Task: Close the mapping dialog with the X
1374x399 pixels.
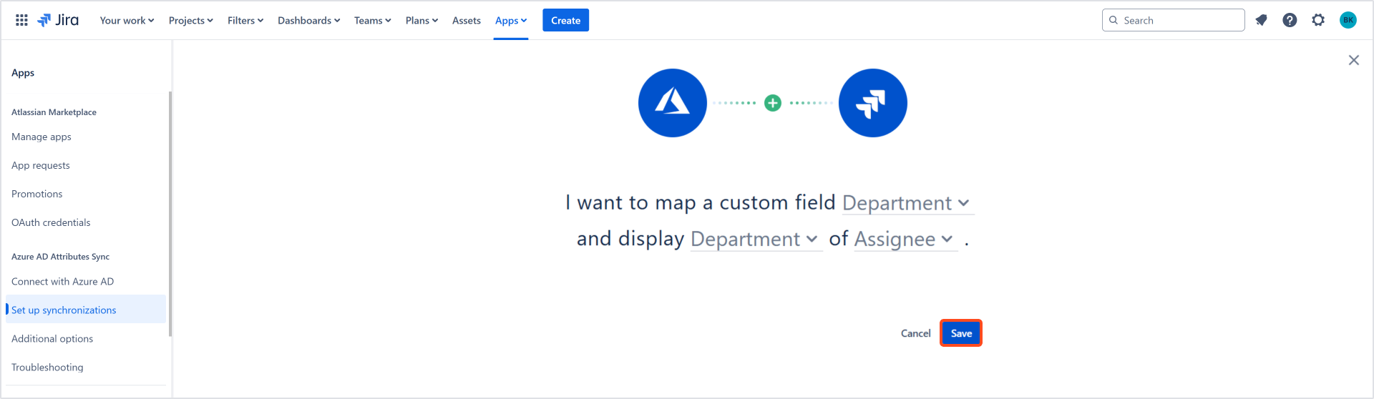Action: [x=1354, y=60]
